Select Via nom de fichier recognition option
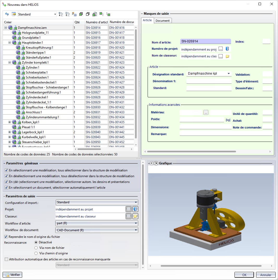The width and height of the screenshot is (278, 280). (36, 248)
